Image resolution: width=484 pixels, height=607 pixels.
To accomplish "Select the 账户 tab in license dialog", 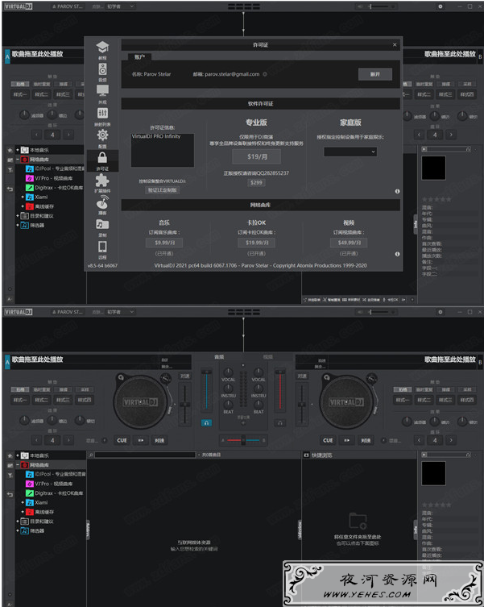I will click(139, 57).
